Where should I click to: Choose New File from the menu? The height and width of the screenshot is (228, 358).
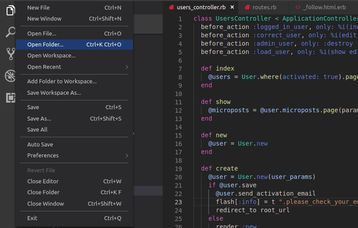pyautogui.click(x=74, y=8)
